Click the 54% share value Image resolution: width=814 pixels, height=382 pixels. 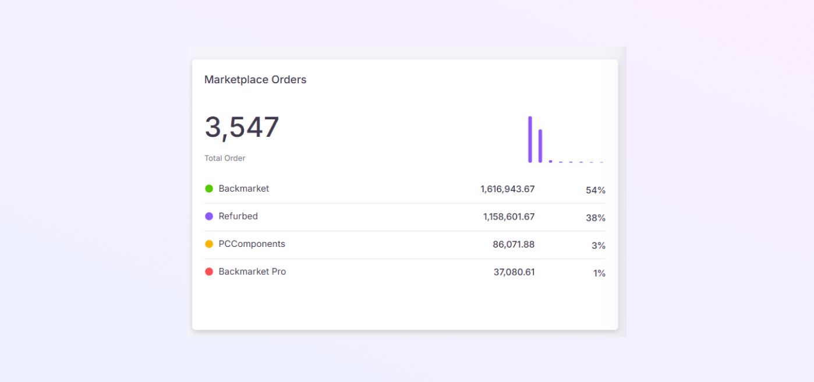pyautogui.click(x=596, y=190)
